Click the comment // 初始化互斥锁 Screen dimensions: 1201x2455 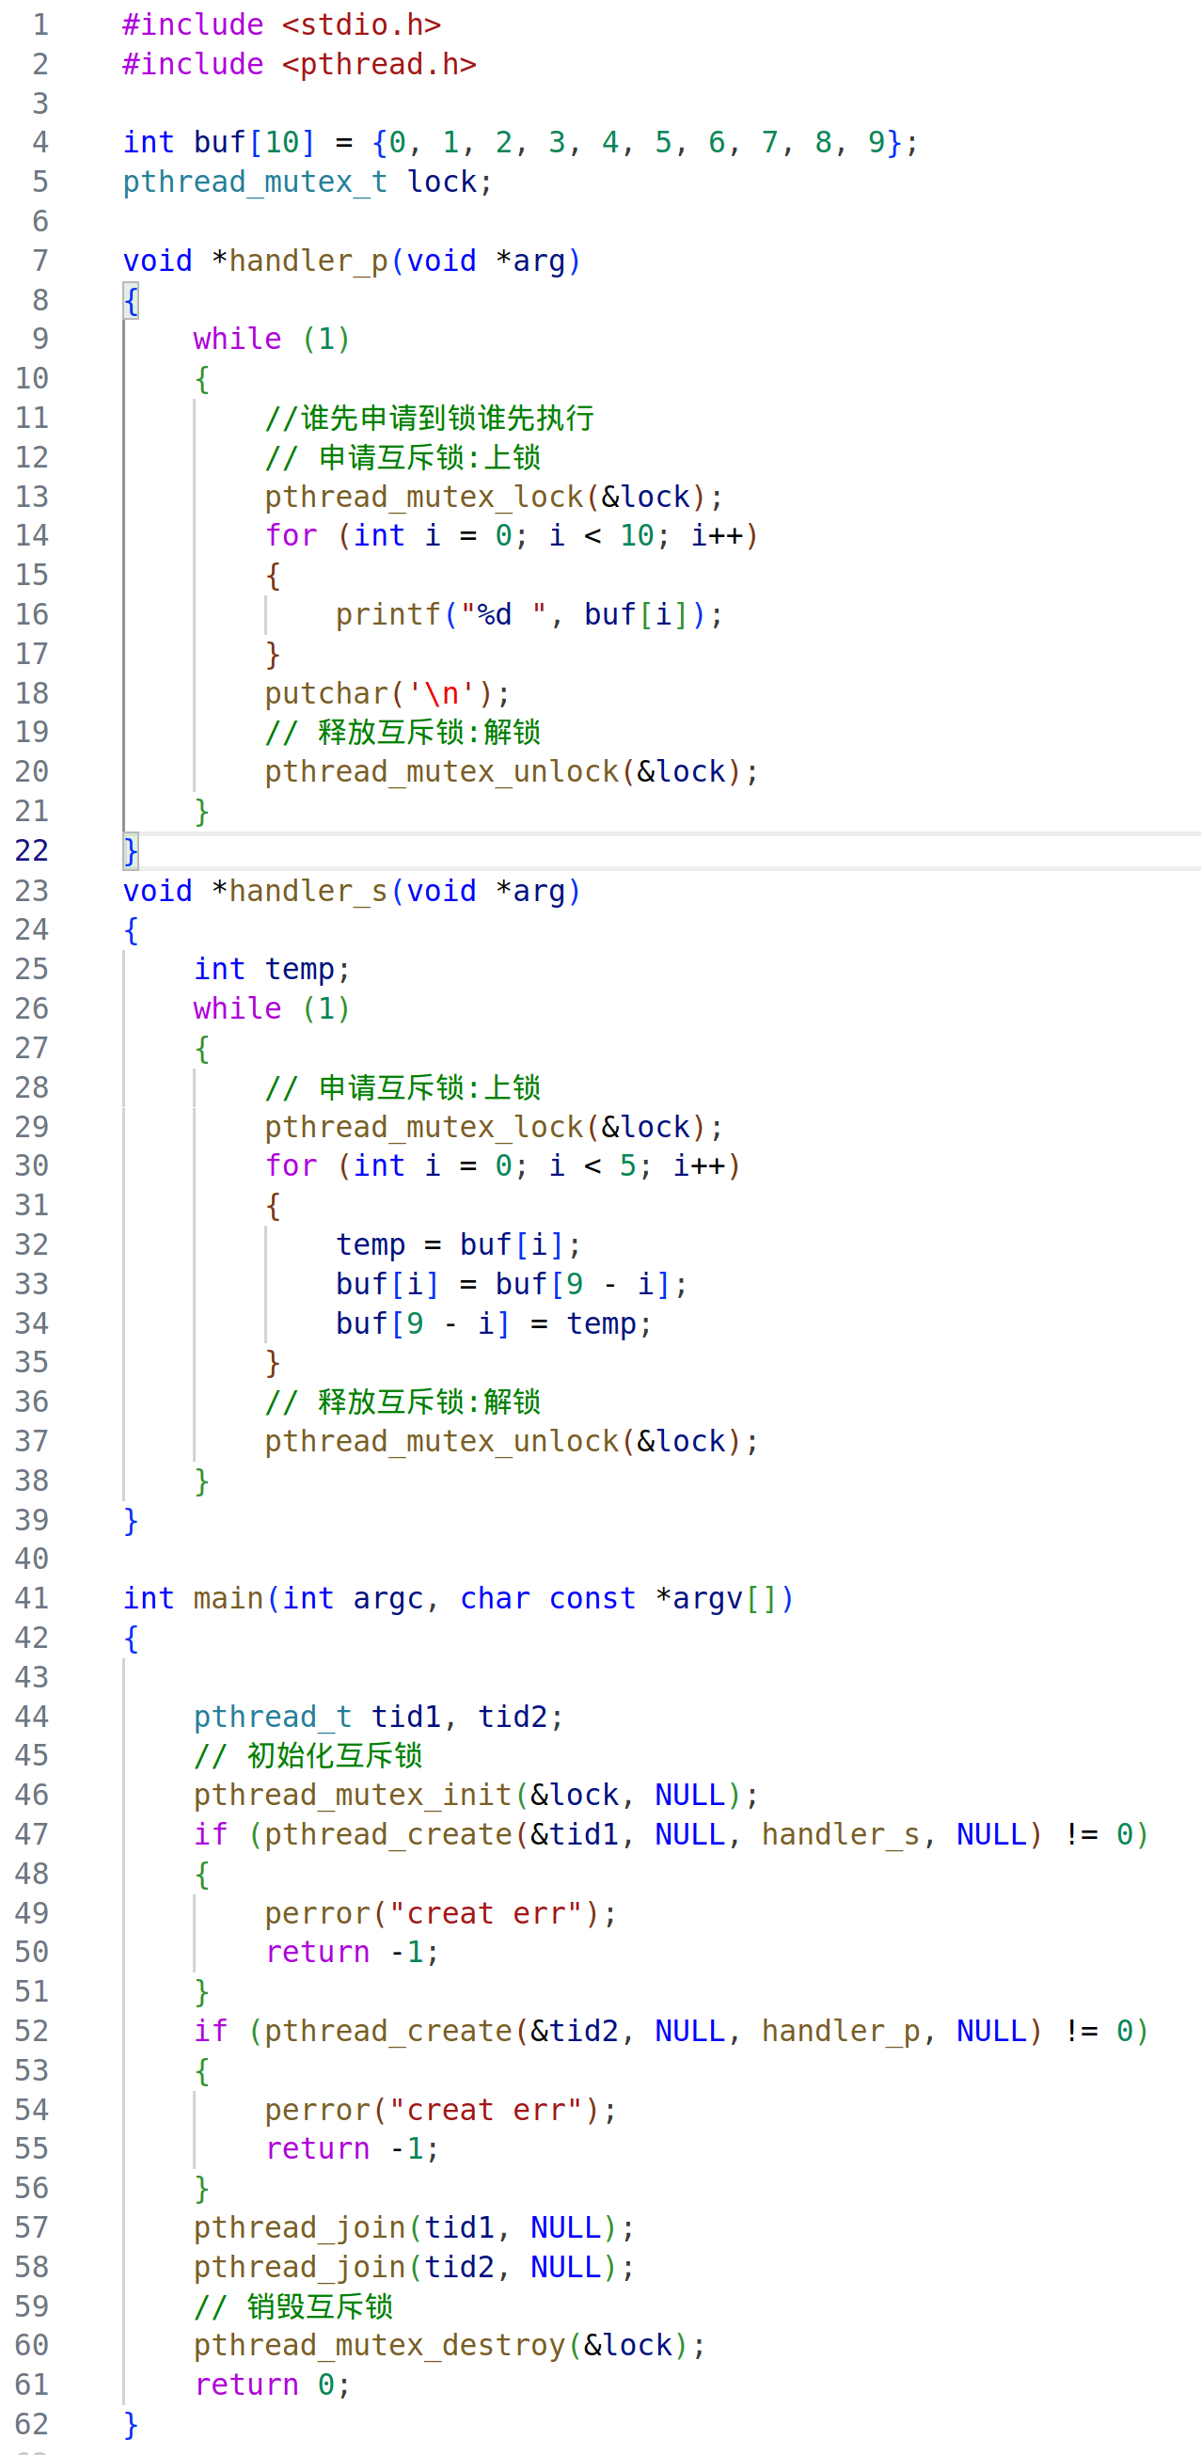pos(308,1755)
